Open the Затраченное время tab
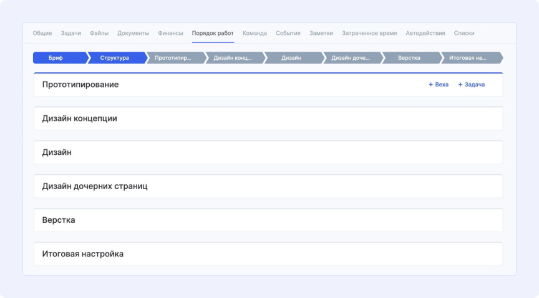The width and height of the screenshot is (539, 298). point(369,33)
